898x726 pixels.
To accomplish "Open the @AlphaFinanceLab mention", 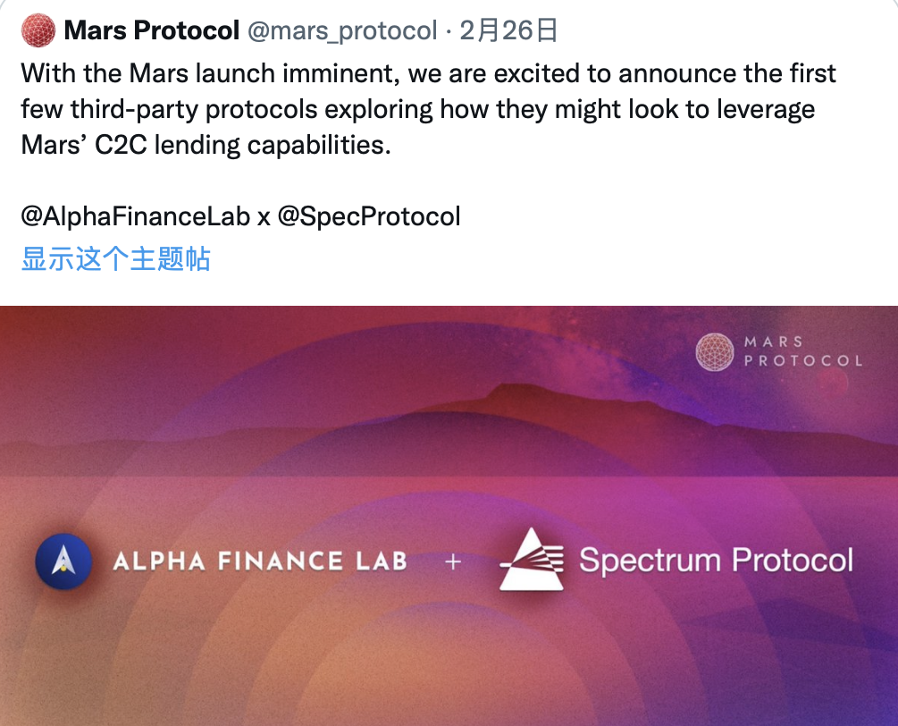I will 135,216.
